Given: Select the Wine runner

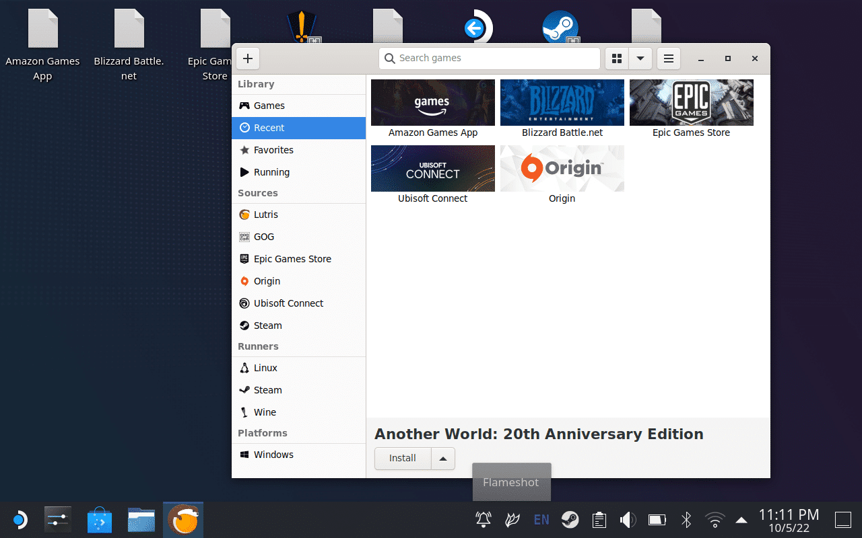Looking at the screenshot, I should (298, 412).
